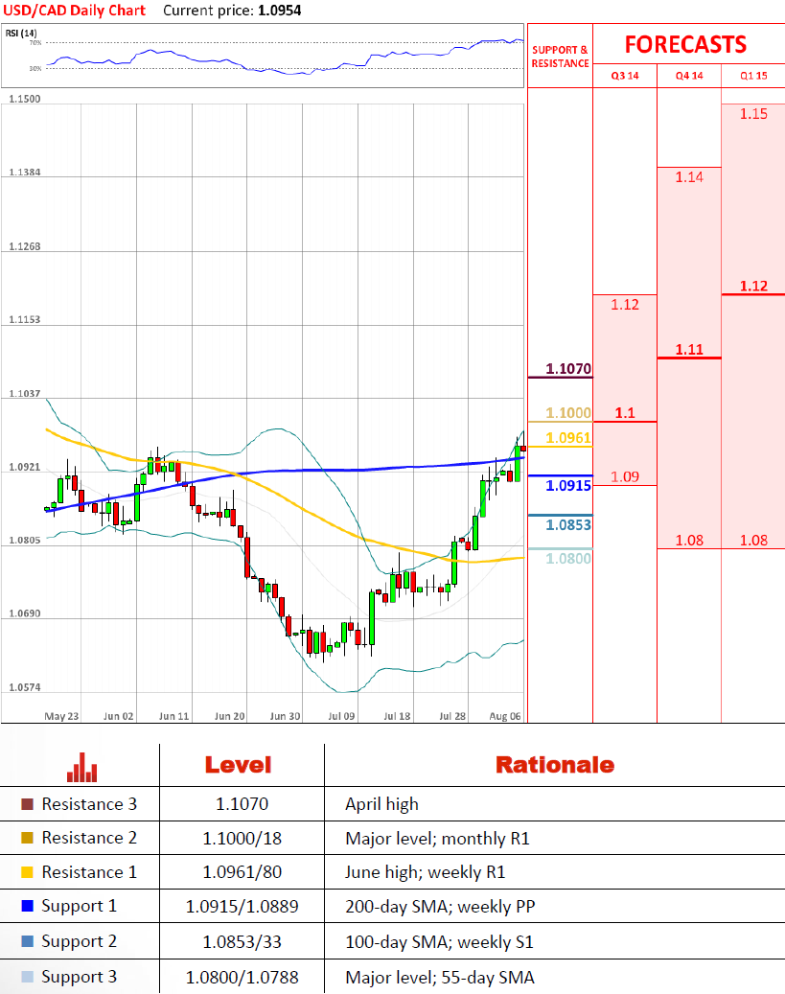Click the gold Resistance 2 color square
The image size is (785, 994).
[x=27, y=838]
